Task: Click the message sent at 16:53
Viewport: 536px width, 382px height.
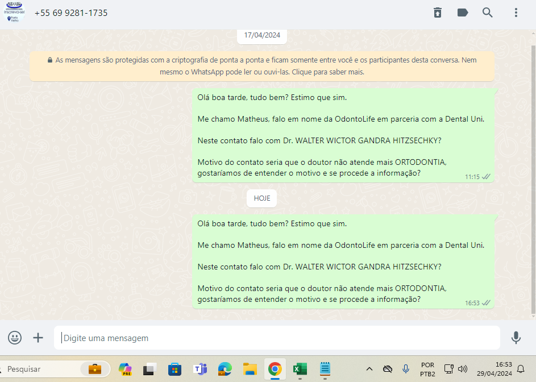Action: click(x=343, y=261)
